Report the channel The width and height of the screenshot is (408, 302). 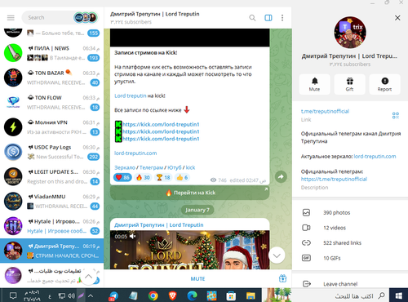coord(384,84)
